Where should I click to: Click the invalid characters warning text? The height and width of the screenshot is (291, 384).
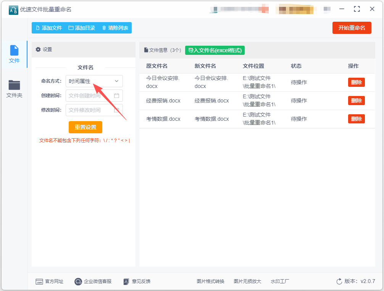[x=85, y=141]
